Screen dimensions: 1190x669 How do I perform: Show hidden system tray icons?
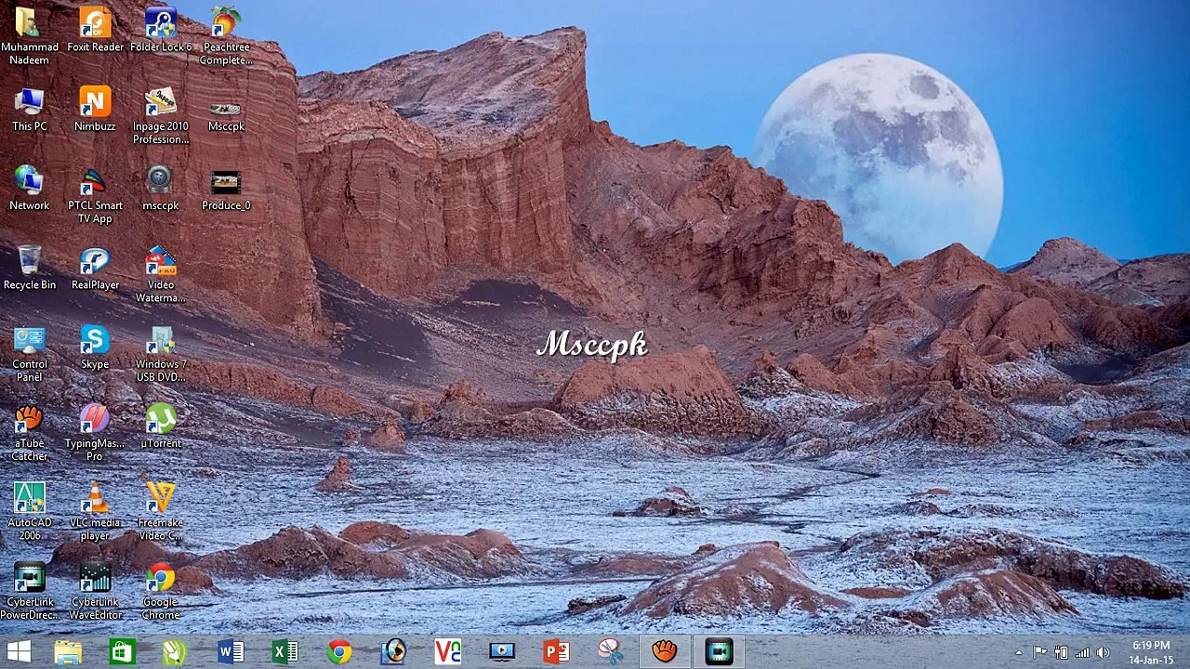[1019, 652]
